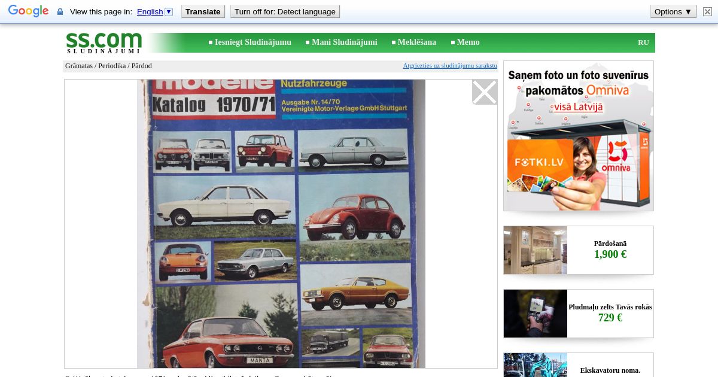
Task: Click the Translate button
Action: (203, 11)
